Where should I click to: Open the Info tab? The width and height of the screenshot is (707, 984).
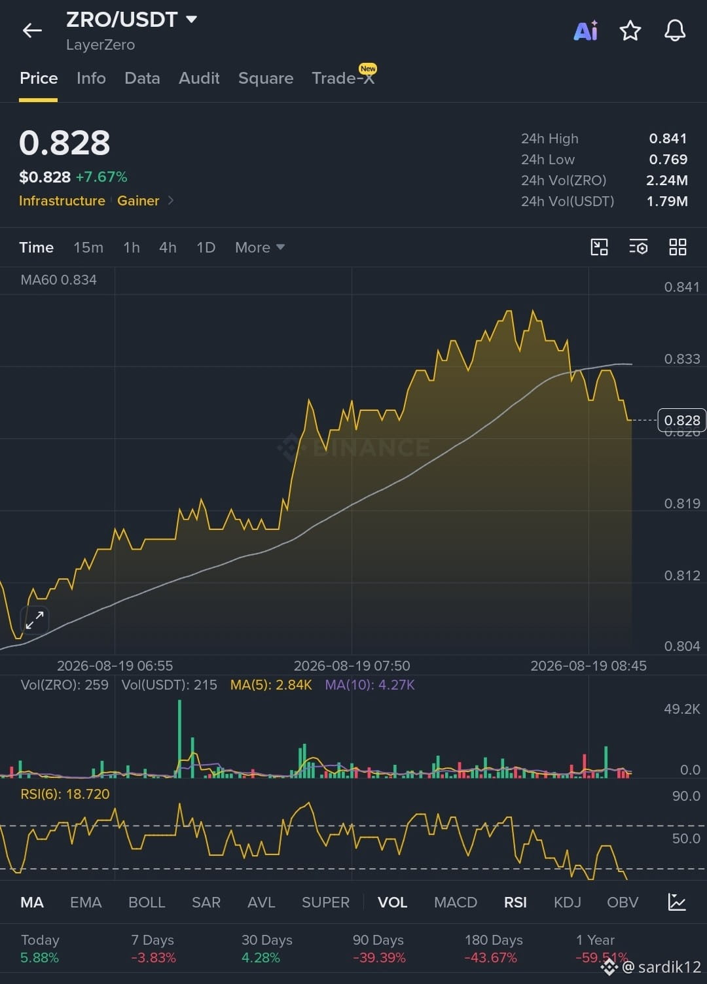coord(91,79)
